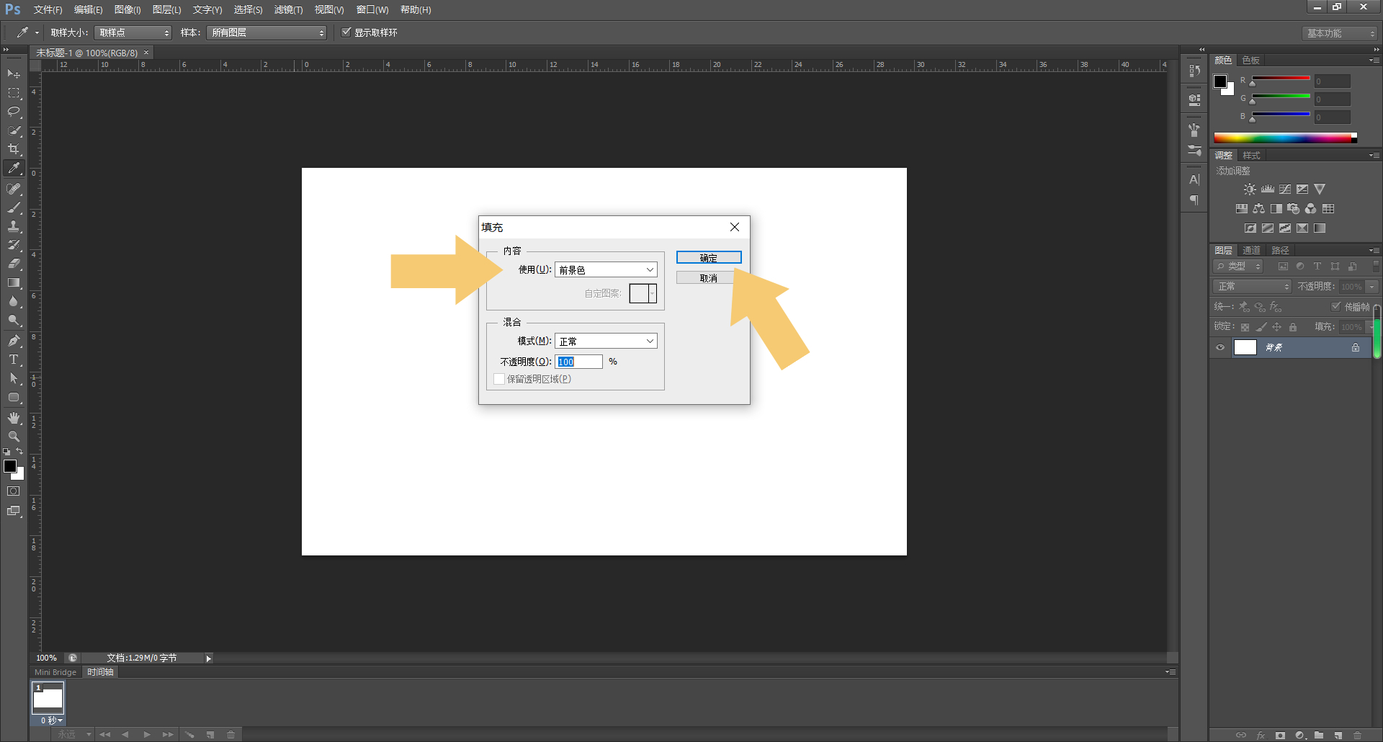Select the Dodge tool
1383x742 pixels.
(x=14, y=320)
